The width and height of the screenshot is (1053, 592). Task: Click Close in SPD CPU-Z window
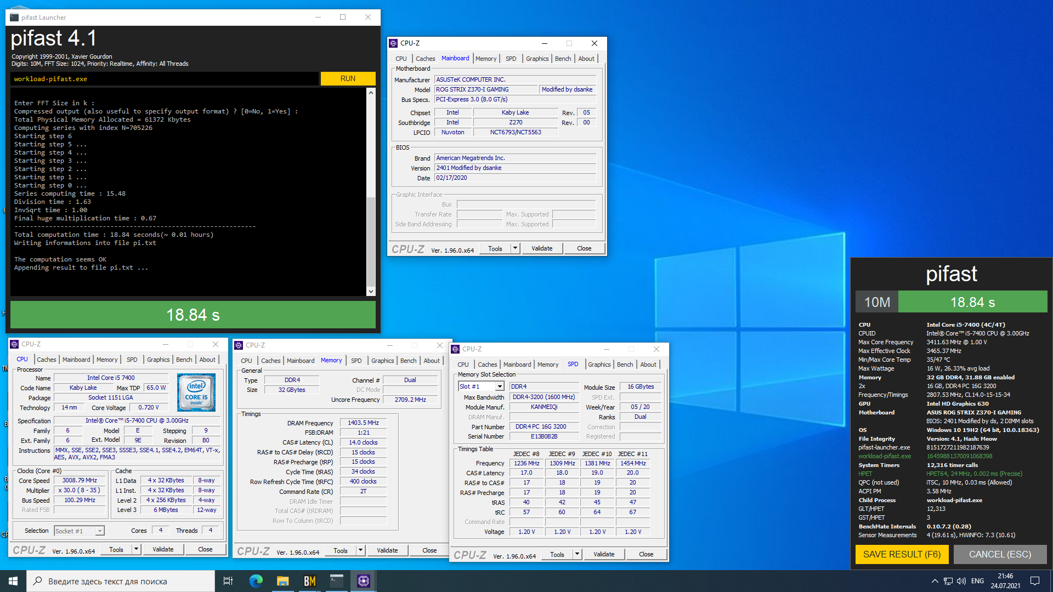(x=646, y=554)
